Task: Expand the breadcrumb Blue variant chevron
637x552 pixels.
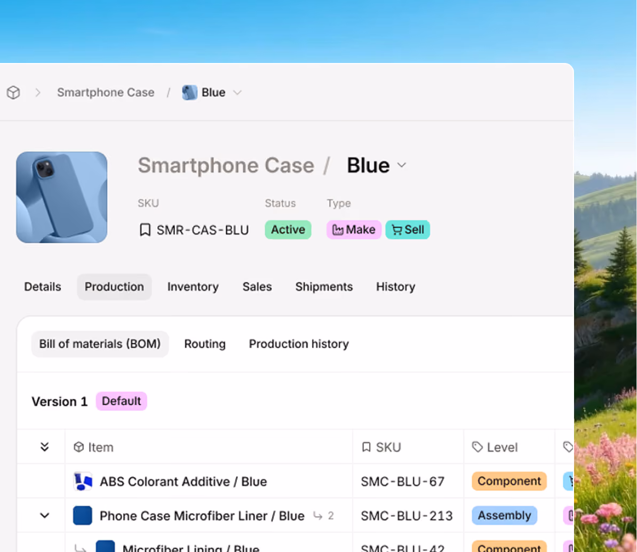Action: (x=237, y=93)
